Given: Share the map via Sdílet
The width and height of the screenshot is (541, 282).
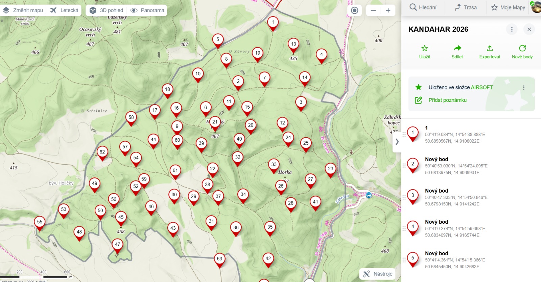Looking at the screenshot, I should click(457, 48).
